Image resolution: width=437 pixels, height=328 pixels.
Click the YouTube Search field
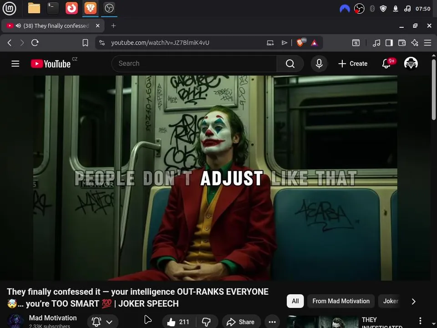click(194, 64)
